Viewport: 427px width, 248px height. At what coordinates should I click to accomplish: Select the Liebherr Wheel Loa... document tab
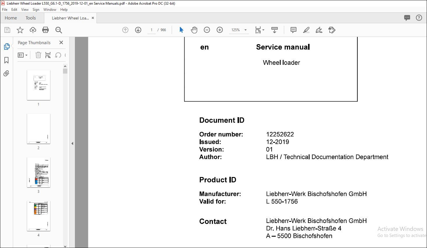click(70, 18)
